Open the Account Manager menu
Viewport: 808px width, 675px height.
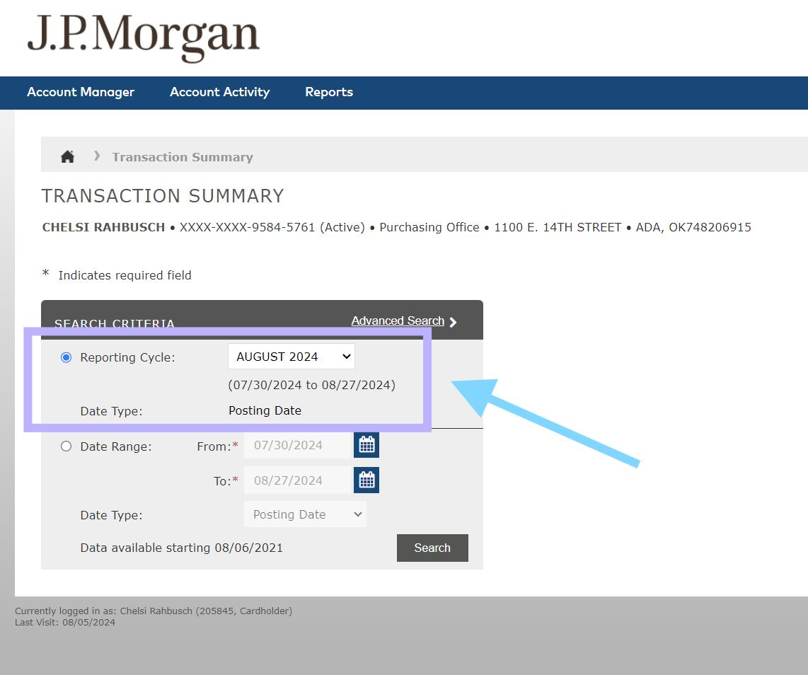[x=81, y=92]
